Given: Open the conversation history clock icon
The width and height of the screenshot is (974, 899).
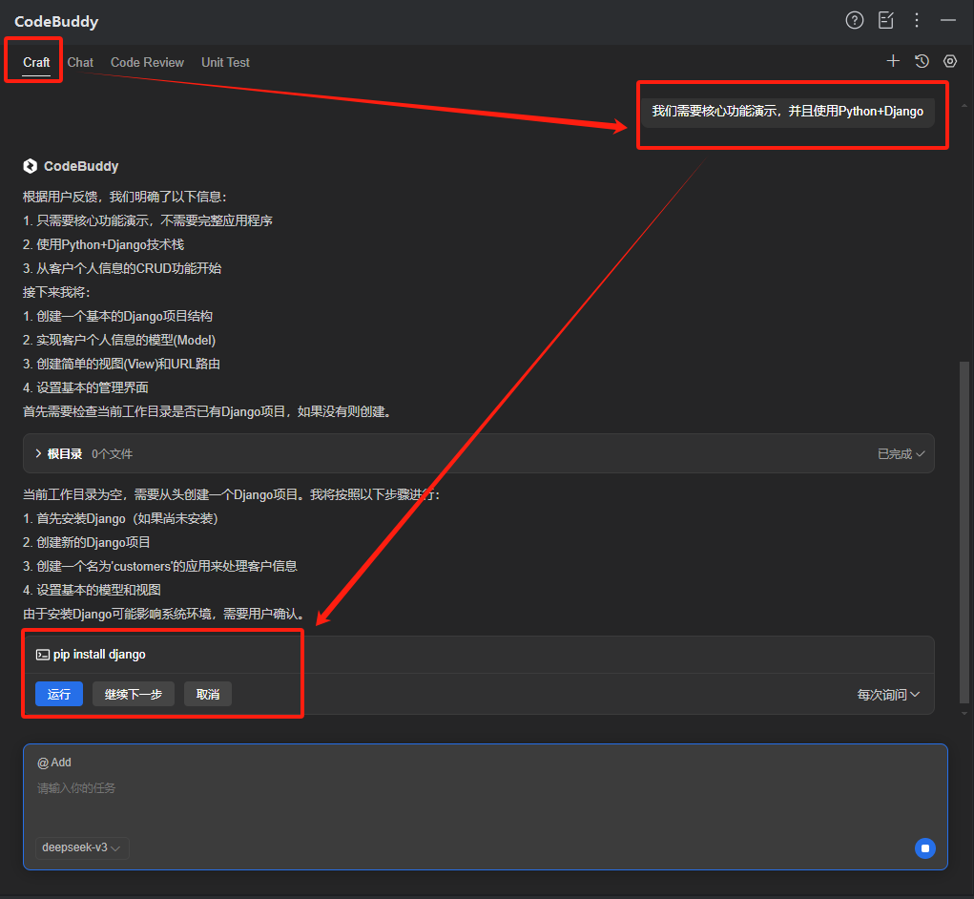Looking at the screenshot, I should click(922, 61).
